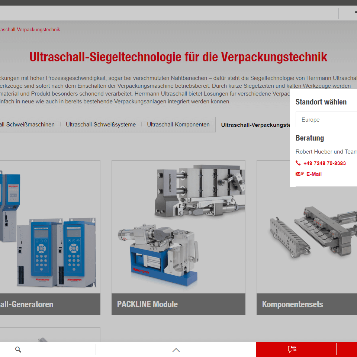The width and height of the screenshot is (357, 357).
Task: Click the Ultraschall-Siegeltechnologie page headline
Action: [178, 57]
